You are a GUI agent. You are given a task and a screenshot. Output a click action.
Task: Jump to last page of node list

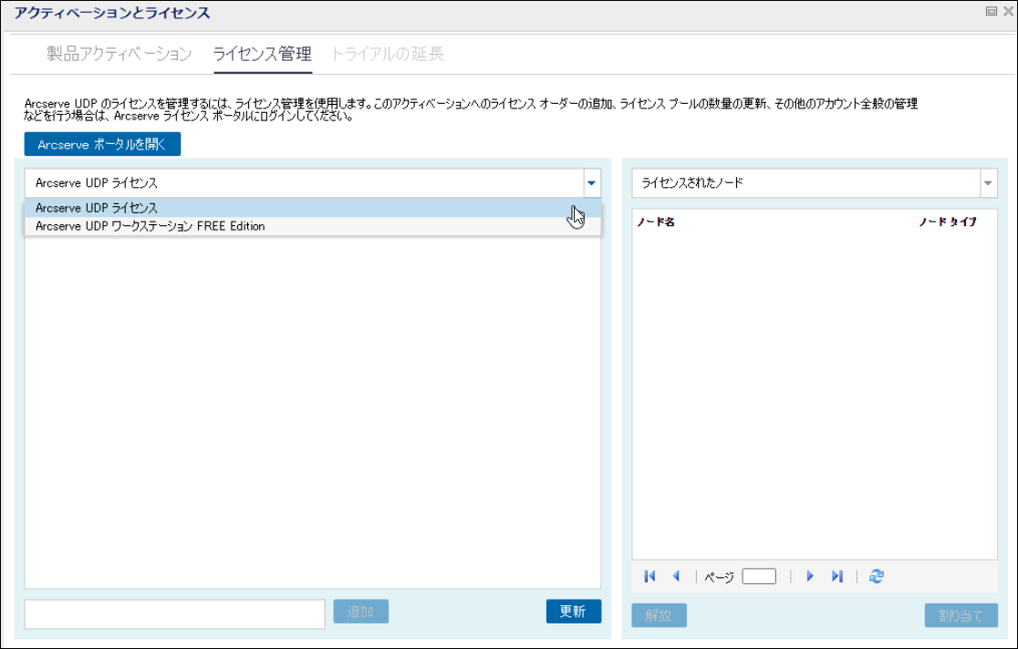pos(836,577)
